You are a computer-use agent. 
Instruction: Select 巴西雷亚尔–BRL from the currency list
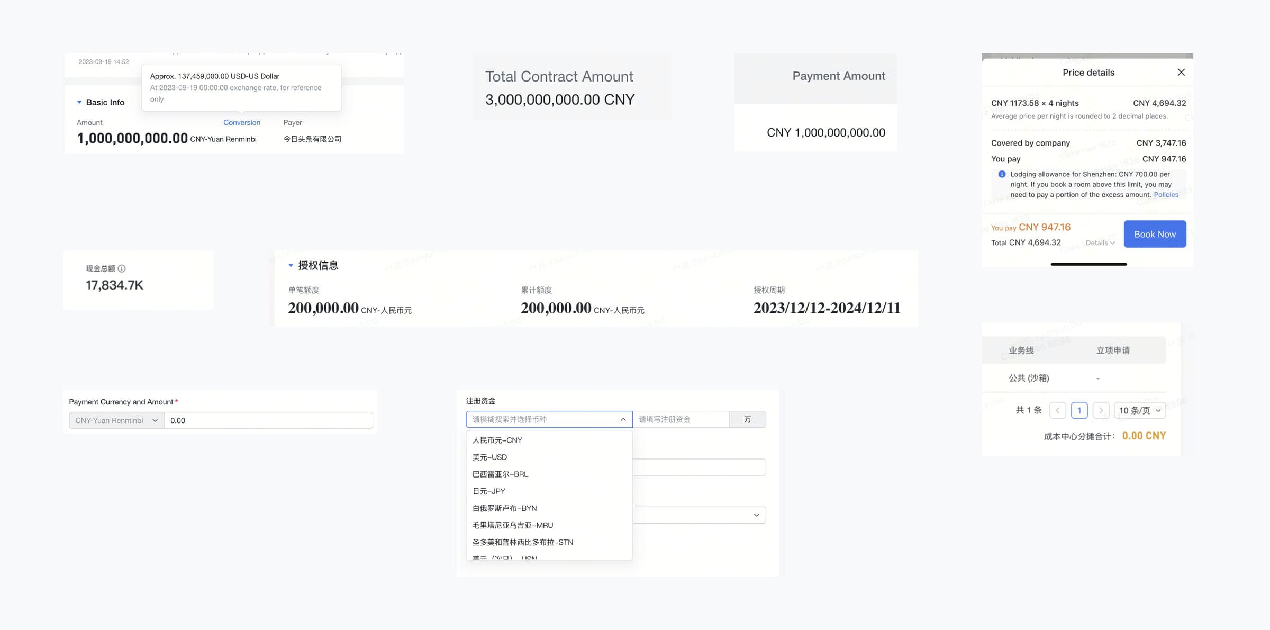[501, 474]
